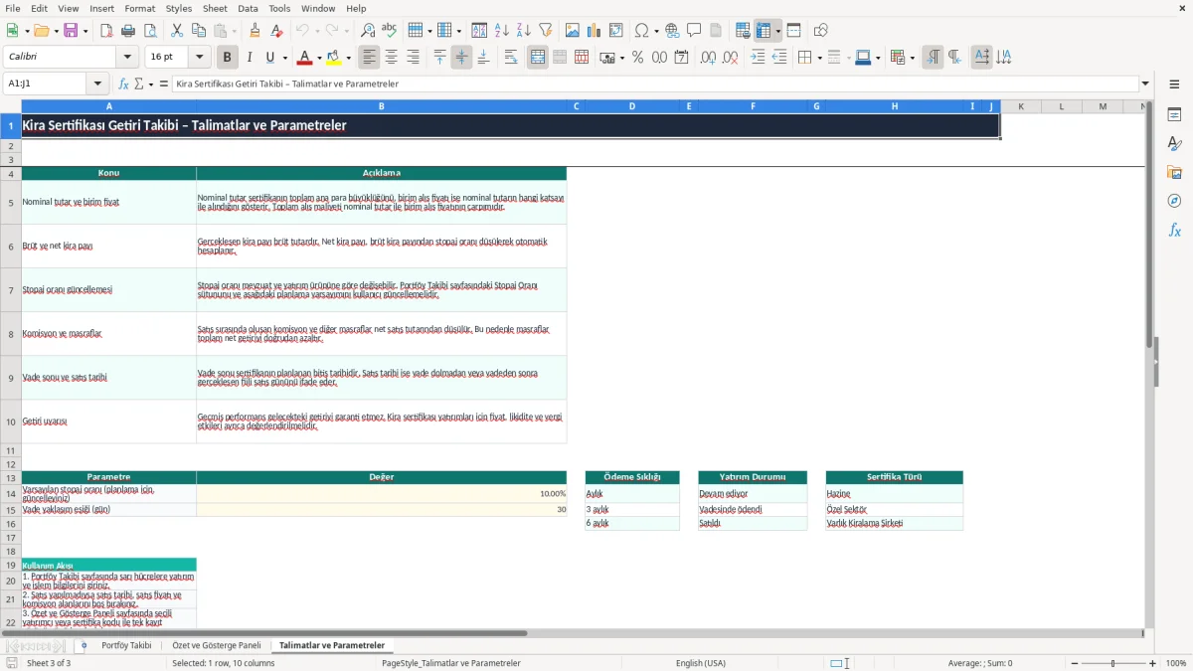
Task: Open the Format menu
Action: click(139, 8)
